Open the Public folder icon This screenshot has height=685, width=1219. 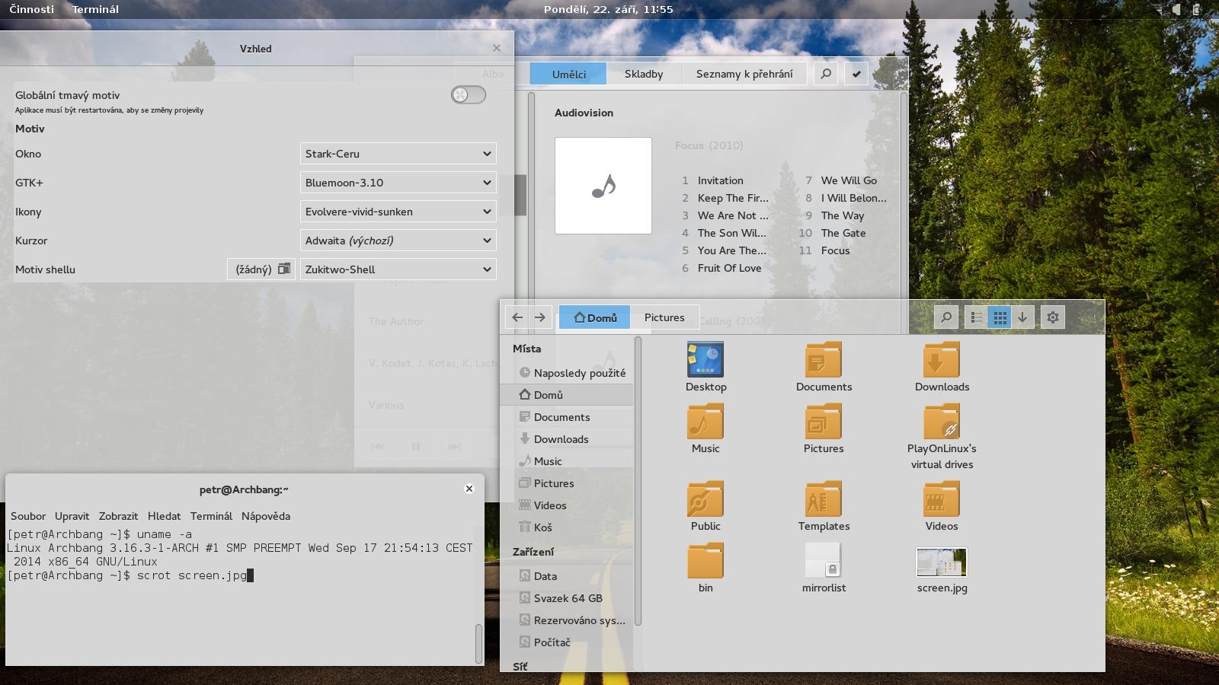[705, 499]
